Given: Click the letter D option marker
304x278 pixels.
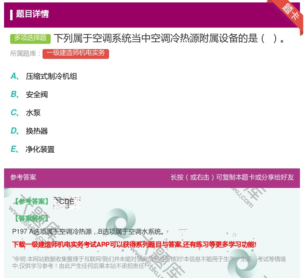Looking at the screenshot, I should tap(15, 131).
